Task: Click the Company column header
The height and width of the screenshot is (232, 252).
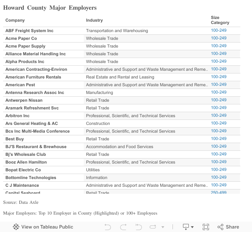Action: [15, 20]
